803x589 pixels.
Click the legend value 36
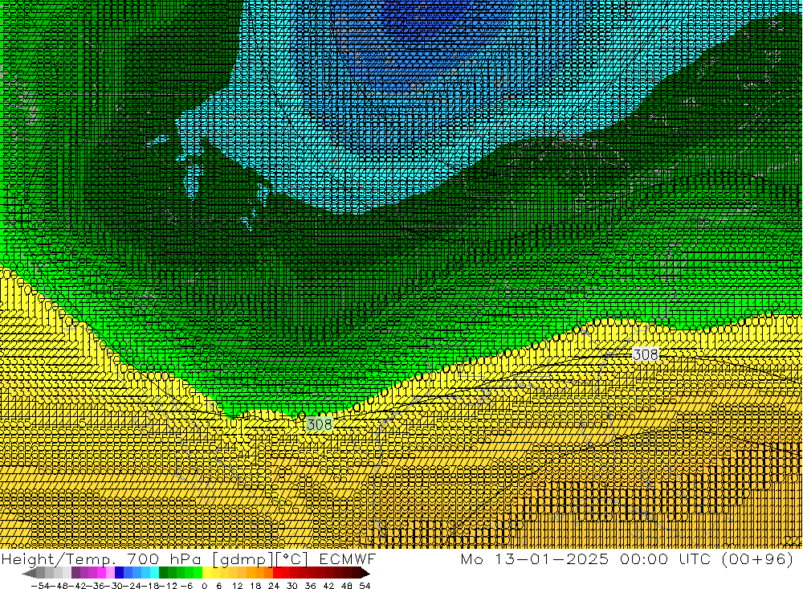(x=310, y=586)
